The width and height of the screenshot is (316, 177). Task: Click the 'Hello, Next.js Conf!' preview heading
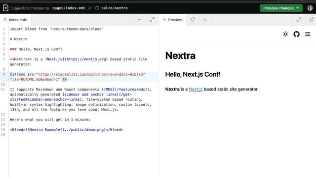point(193,74)
